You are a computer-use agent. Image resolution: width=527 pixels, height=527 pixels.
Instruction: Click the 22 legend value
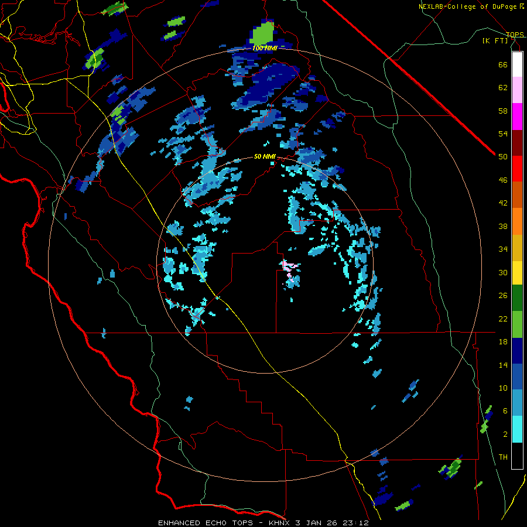click(503, 319)
